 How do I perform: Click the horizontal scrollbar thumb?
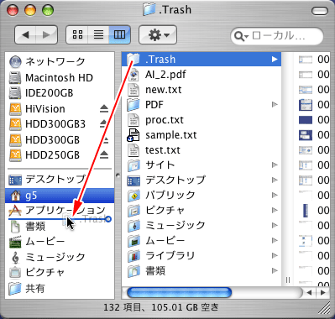(179, 293)
